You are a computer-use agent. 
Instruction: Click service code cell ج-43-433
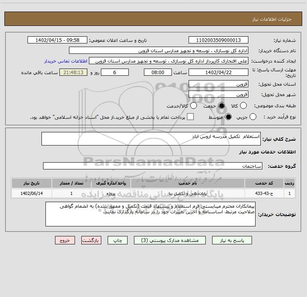tap(264, 193)
